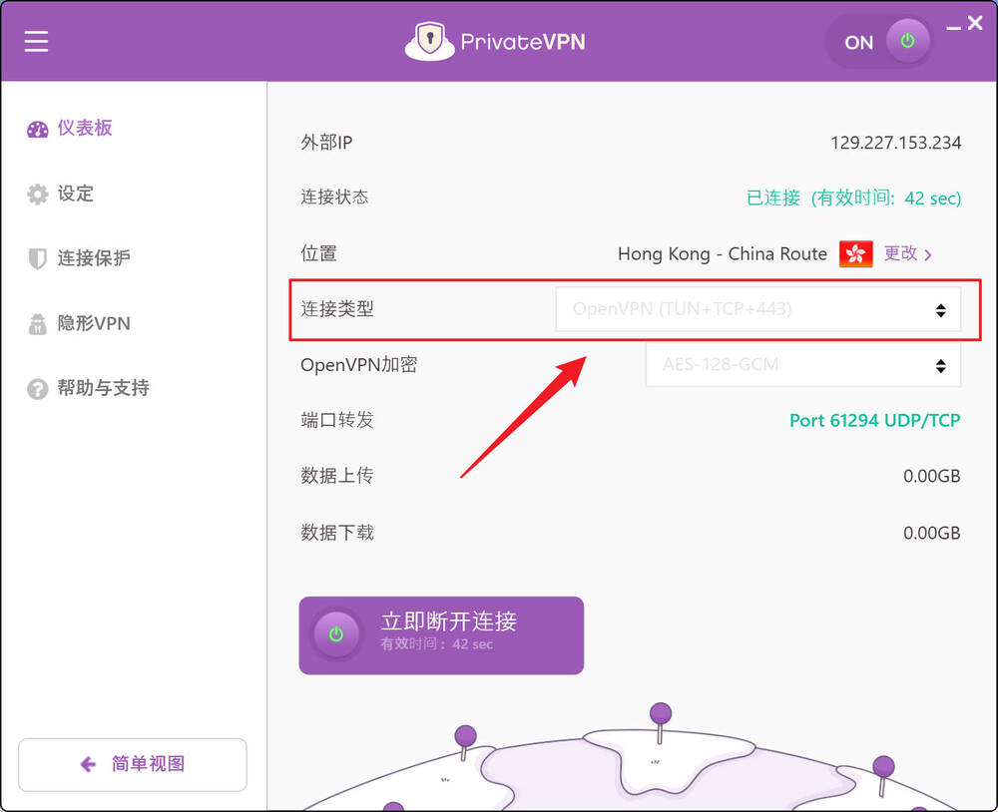Switch to 简单视图 simple view
The width and height of the screenshot is (998, 812).
pyautogui.click(x=133, y=764)
